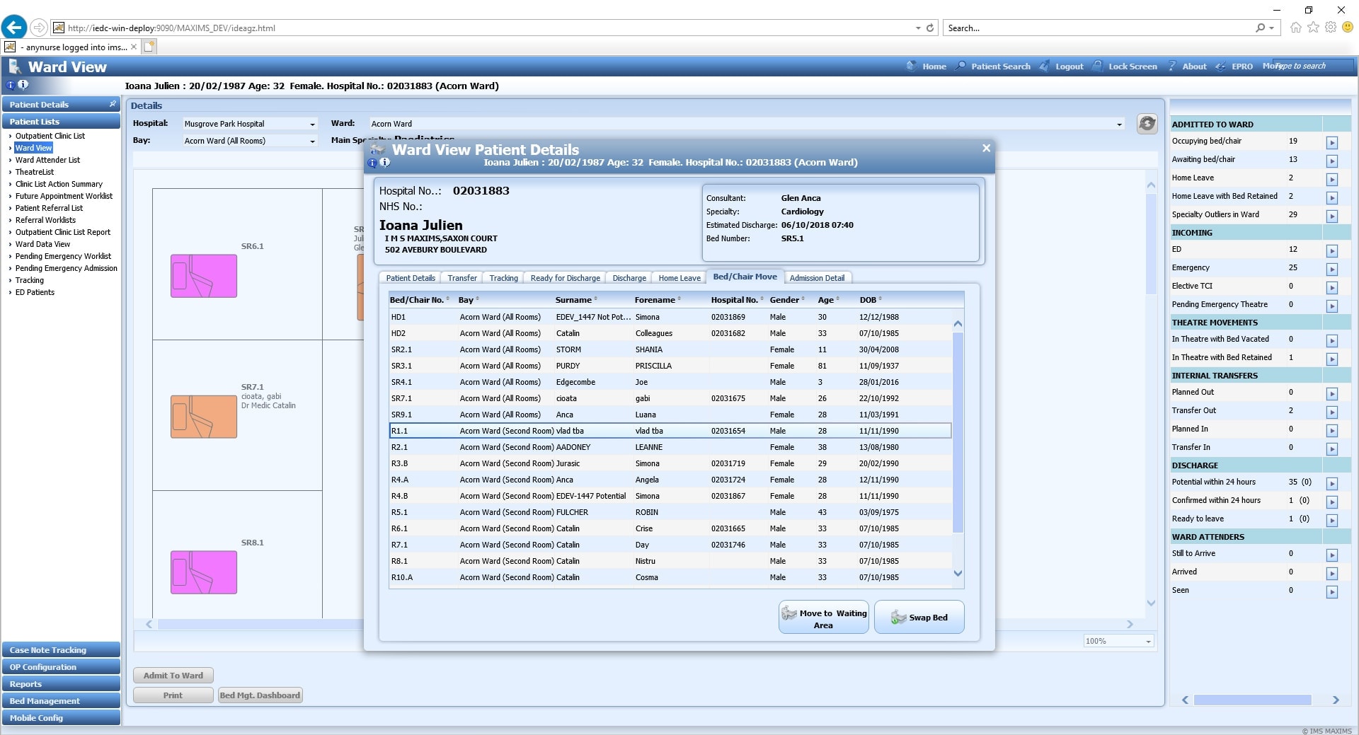The image size is (1359, 735).
Task: Open ED Patients list in sidebar
Action: (35, 292)
